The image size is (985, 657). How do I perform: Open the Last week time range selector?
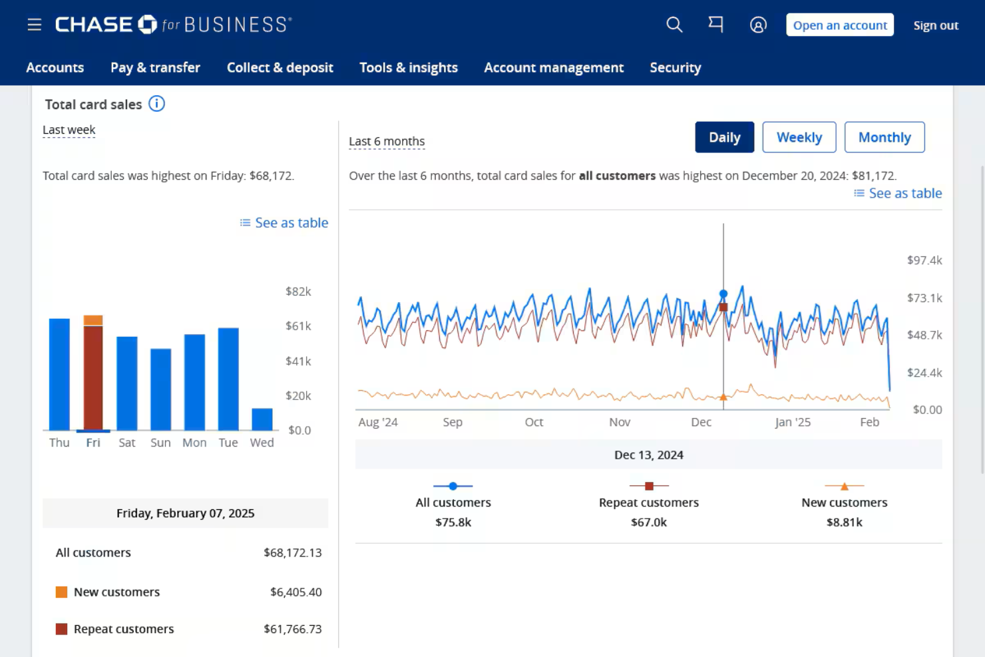click(69, 129)
